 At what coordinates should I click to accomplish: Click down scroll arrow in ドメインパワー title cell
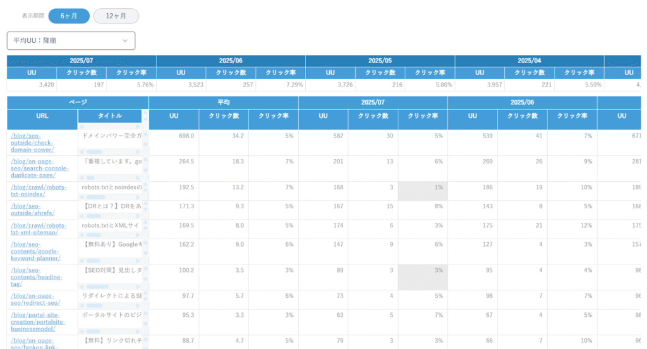[x=145, y=145]
